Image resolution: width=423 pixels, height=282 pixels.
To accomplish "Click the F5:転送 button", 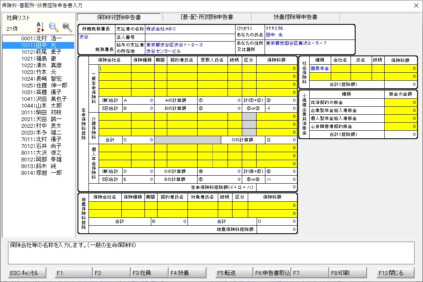I will click(x=234, y=273).
